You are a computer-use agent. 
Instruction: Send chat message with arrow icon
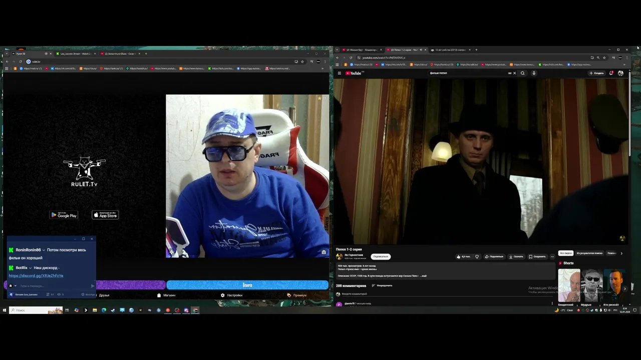(x=92, y=286)
